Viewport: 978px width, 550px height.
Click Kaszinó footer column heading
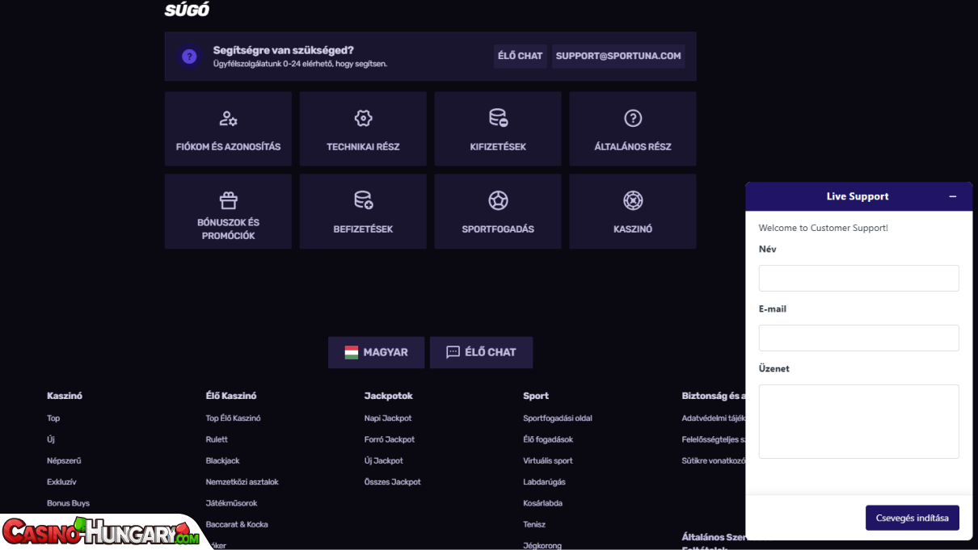click(65, 396)
